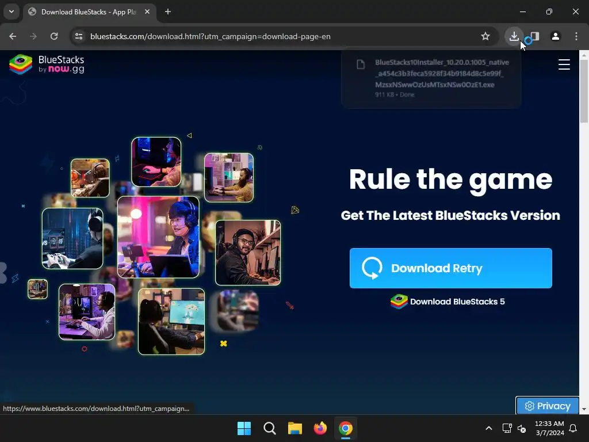Open the Privacy settings button
This screenshot has height=442, width=589.
point(548,406)
